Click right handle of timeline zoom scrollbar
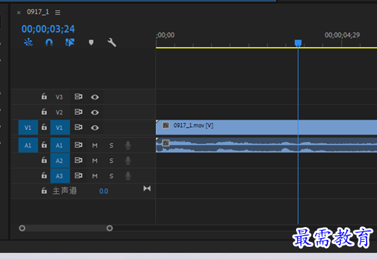The width and height of the screenshot is (377, 259). (110, 228)
